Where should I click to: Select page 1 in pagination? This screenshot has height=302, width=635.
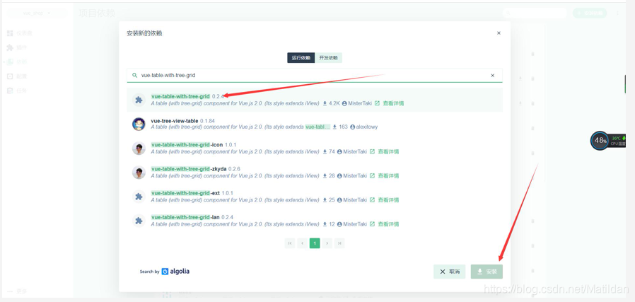pyautogui.click(x=315, y=243)
